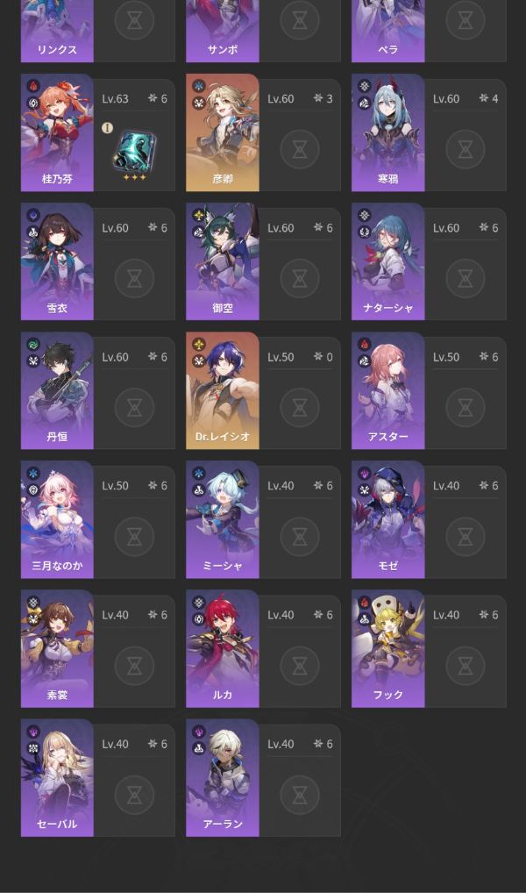Click the empty light cone slot beside 彦卿

300,149
